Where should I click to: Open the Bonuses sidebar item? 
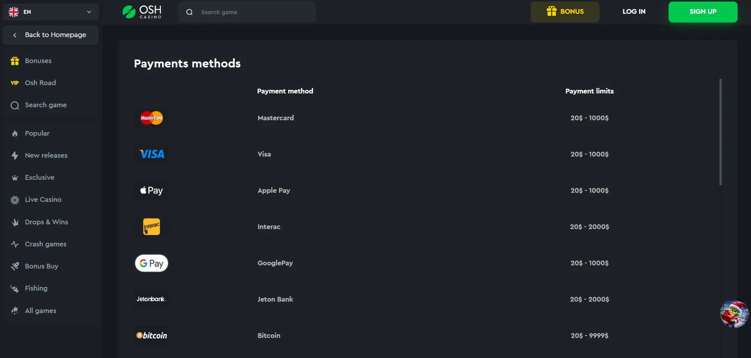coord(38,61)
